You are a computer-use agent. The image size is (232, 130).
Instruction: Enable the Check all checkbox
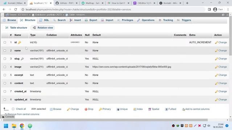(x=13, y=109)
